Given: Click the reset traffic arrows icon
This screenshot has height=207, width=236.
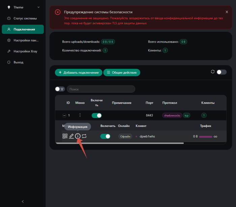Looking at the screenshot, I should click(84, 136).
